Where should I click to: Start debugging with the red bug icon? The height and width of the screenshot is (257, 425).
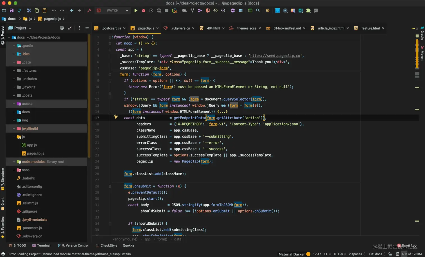coord(143,10)
